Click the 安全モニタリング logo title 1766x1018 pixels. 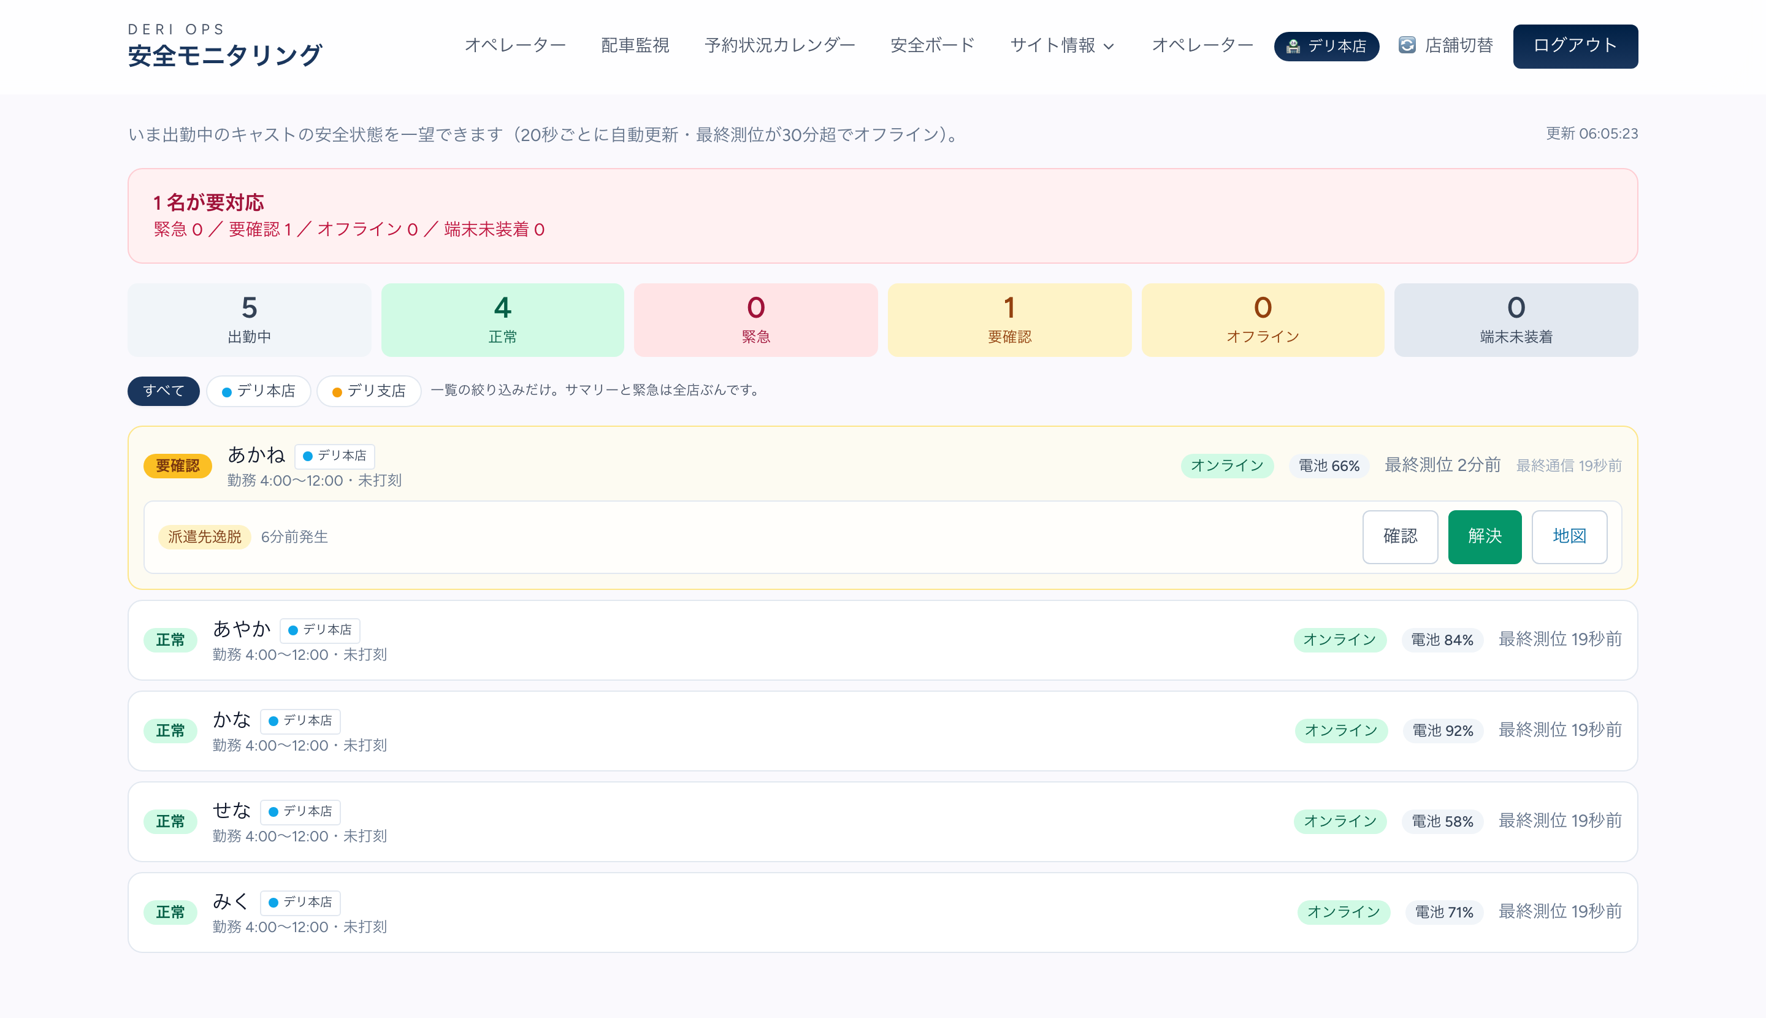tap(224, 55)
